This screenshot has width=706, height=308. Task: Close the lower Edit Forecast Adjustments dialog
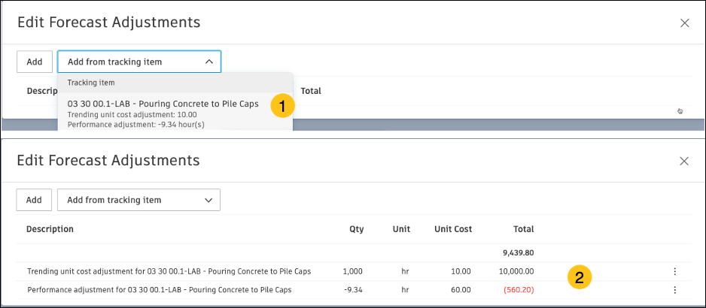(x=684, y=161)
